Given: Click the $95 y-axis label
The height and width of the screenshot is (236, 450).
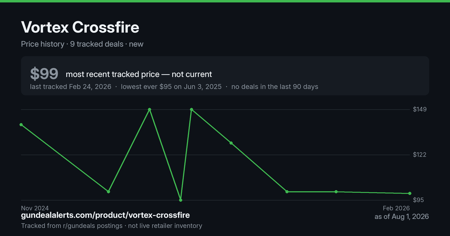Looking at the screenshot, I should click(419, 200).
